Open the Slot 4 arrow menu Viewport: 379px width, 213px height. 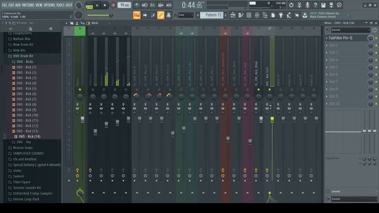[327, 60]
